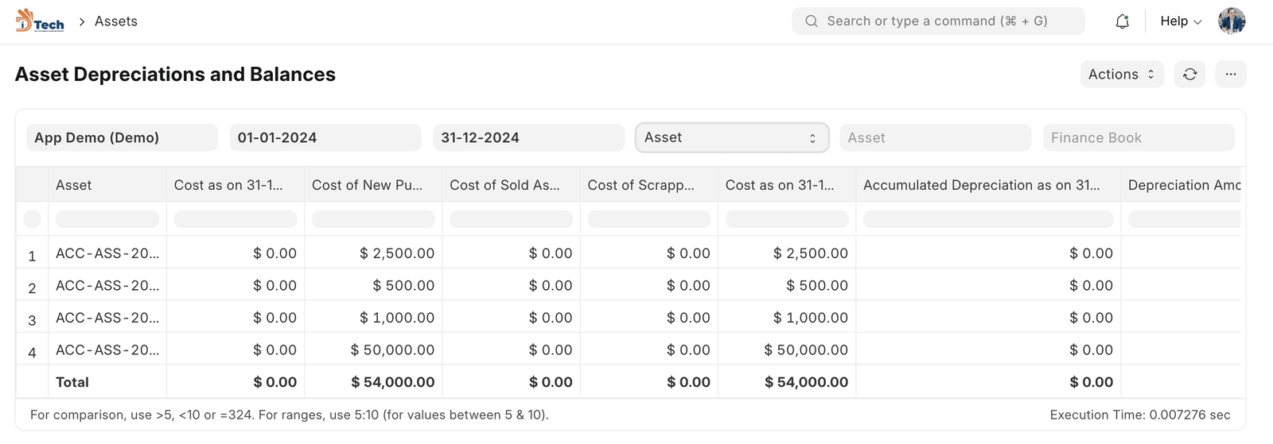
Task: Click the user profile avatar
Action: coord(1231,21)
